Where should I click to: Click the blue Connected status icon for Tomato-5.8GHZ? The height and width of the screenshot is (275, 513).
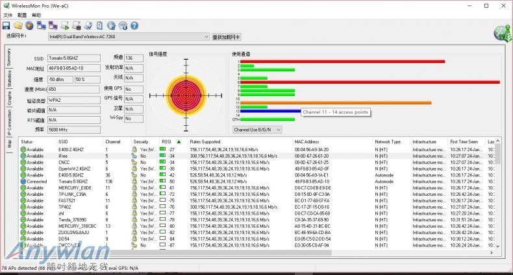pos(23,182)
